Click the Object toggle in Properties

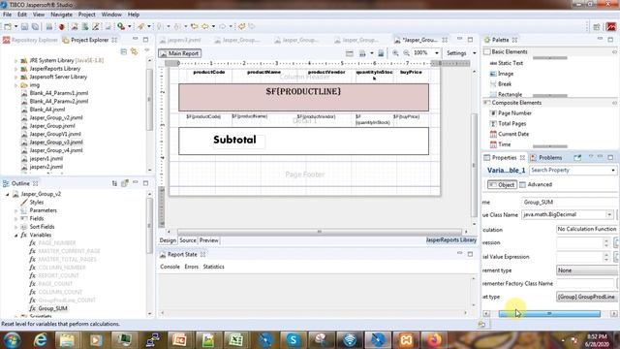coord(502,184)
